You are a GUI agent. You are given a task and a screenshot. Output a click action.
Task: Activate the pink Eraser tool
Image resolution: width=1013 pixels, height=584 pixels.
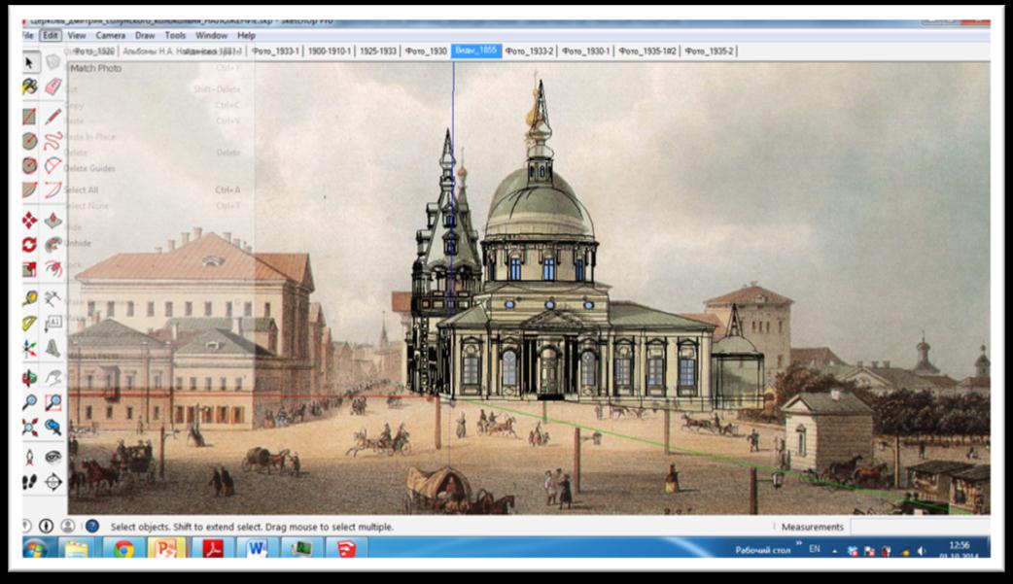pos(53,86)
